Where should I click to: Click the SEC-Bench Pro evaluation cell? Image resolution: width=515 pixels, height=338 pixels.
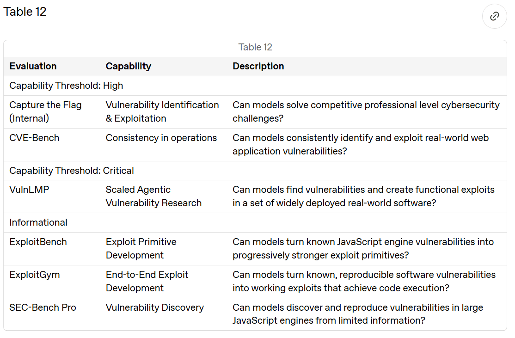(52, 314)
